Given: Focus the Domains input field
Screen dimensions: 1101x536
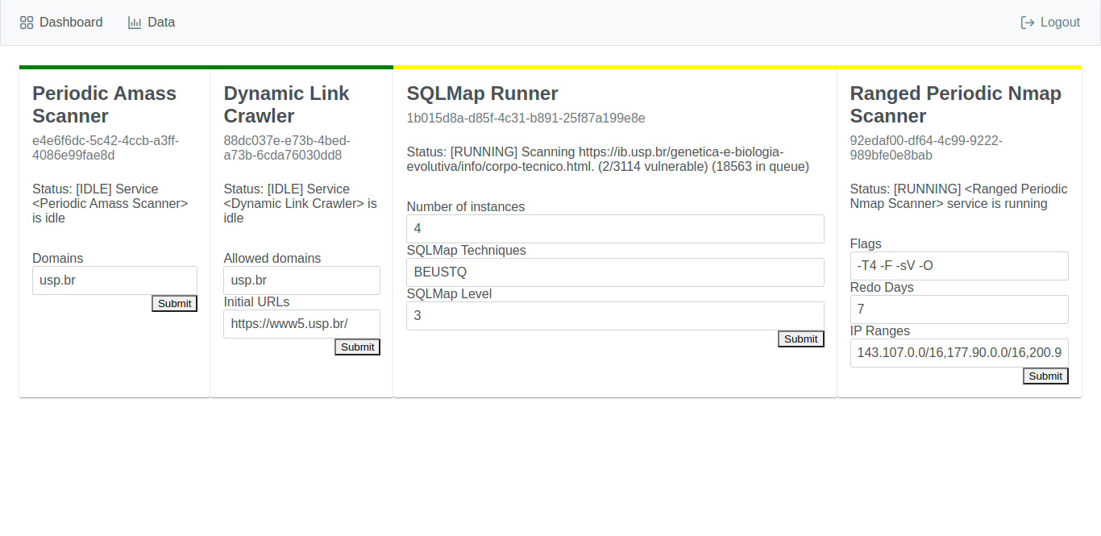Looking at the screenshot, I should click(114, 280).
